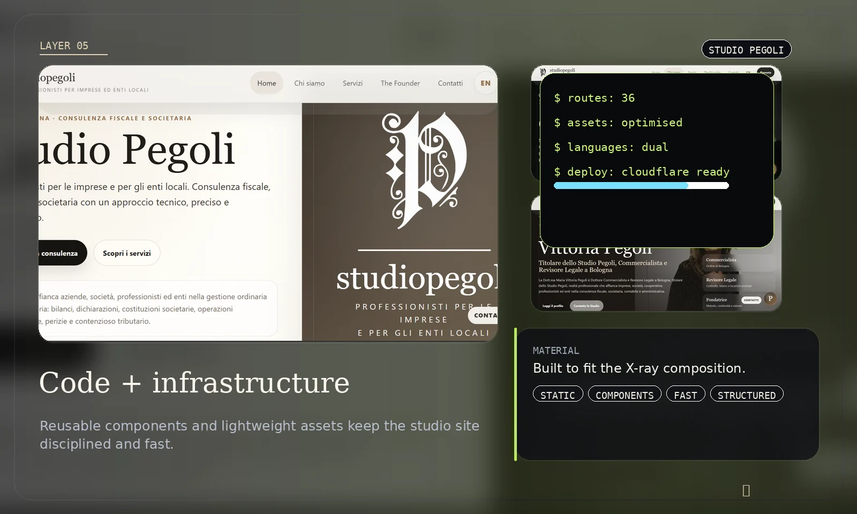Go to the Chi siamo nav item
Image resolution: width=857 pixels, height=514 pixels.
click(310, 83)
